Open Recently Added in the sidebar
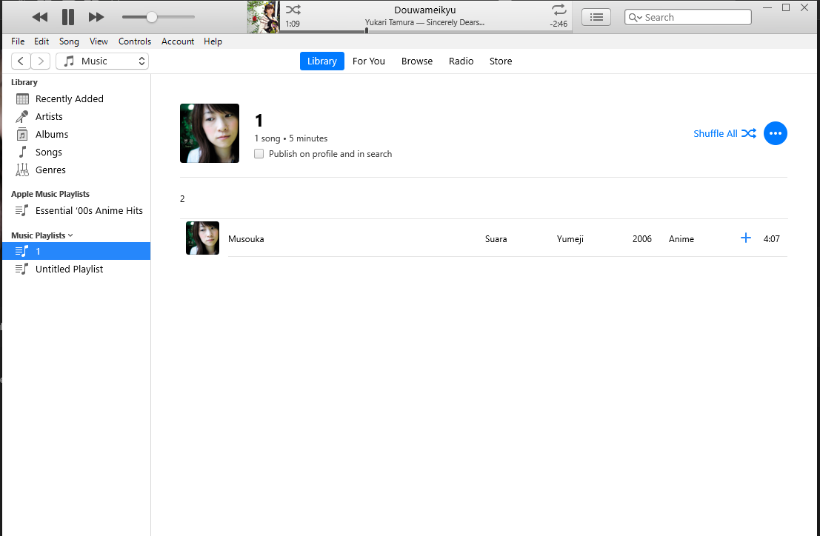 76,98
